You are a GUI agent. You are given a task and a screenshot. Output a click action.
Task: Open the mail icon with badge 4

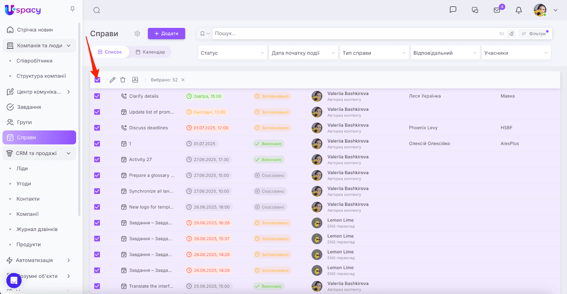coord(497,10)
